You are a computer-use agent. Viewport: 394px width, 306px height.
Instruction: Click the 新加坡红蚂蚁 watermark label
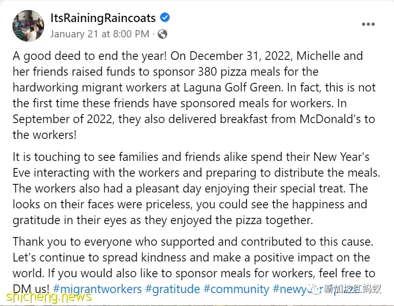[352, 289]
